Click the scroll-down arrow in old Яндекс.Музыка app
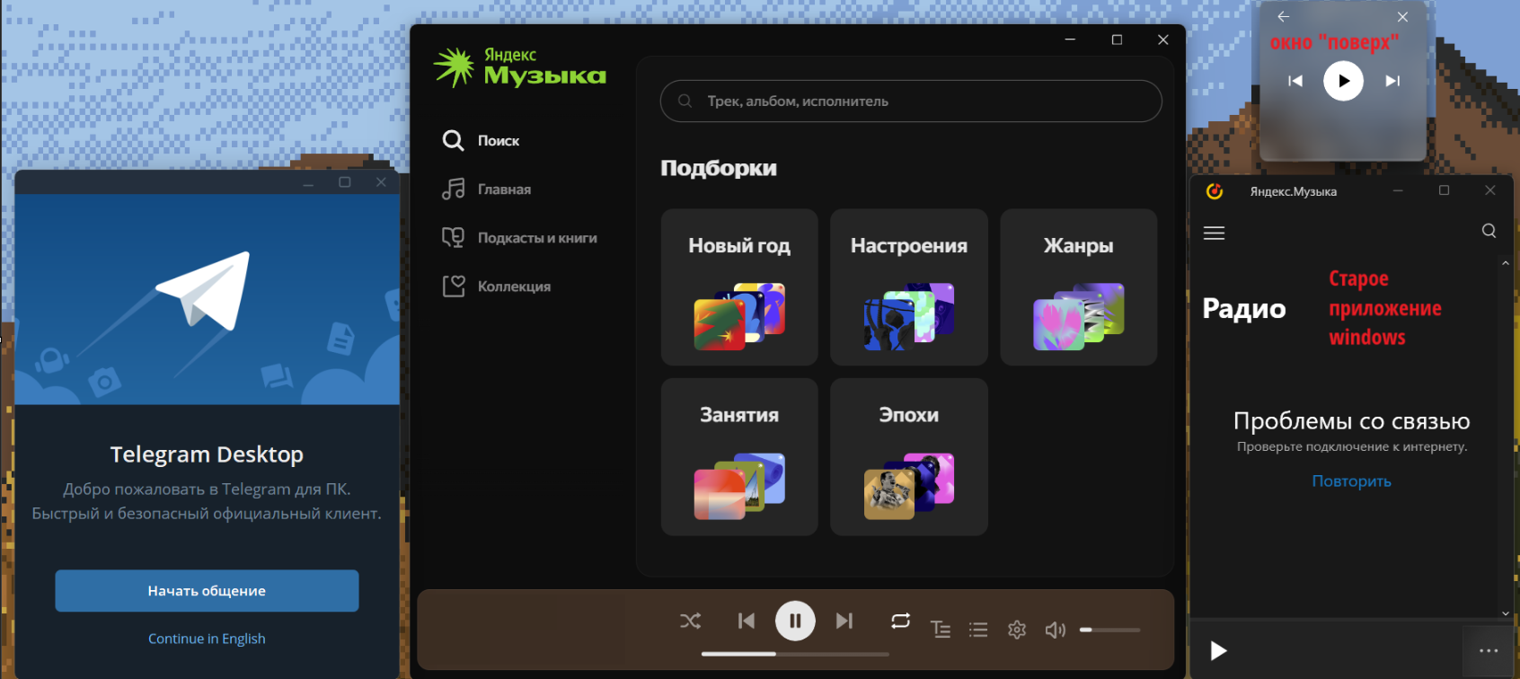Image resolution: width=1520 pixels, height=679 pixels. (1506, 613)
